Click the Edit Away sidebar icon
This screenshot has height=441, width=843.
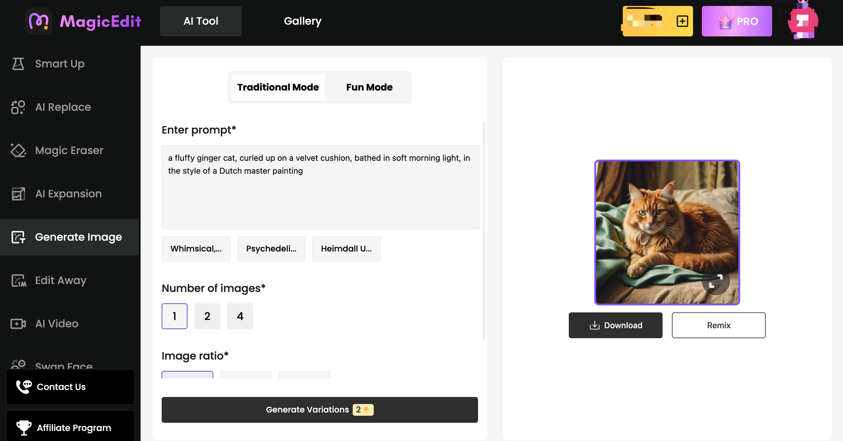(x=18, y=281)
